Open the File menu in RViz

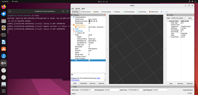coord(73,9)
